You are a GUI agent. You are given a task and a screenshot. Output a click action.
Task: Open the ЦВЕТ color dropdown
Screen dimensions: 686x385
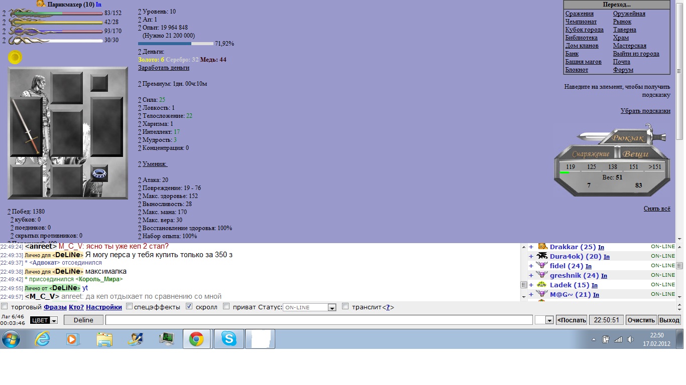(x=44, y=320)
